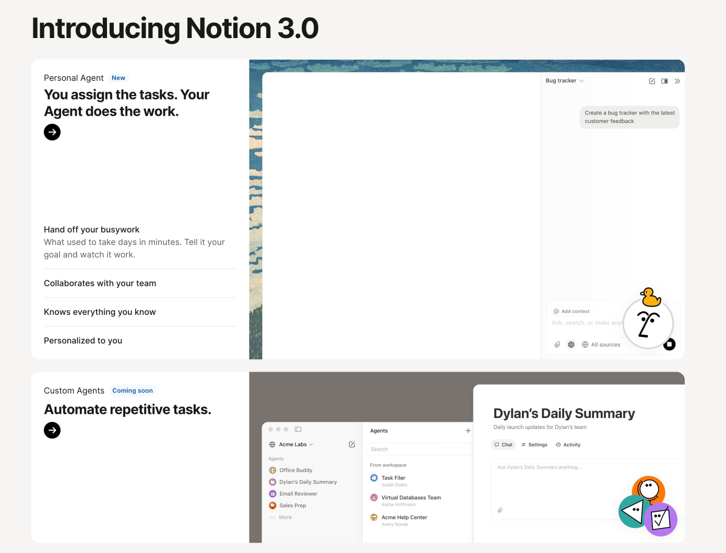Image resolution: width=726 pixels, height=553 pixels.
Task: Click the AI model icon beside All sources
Action: (571, 345)
